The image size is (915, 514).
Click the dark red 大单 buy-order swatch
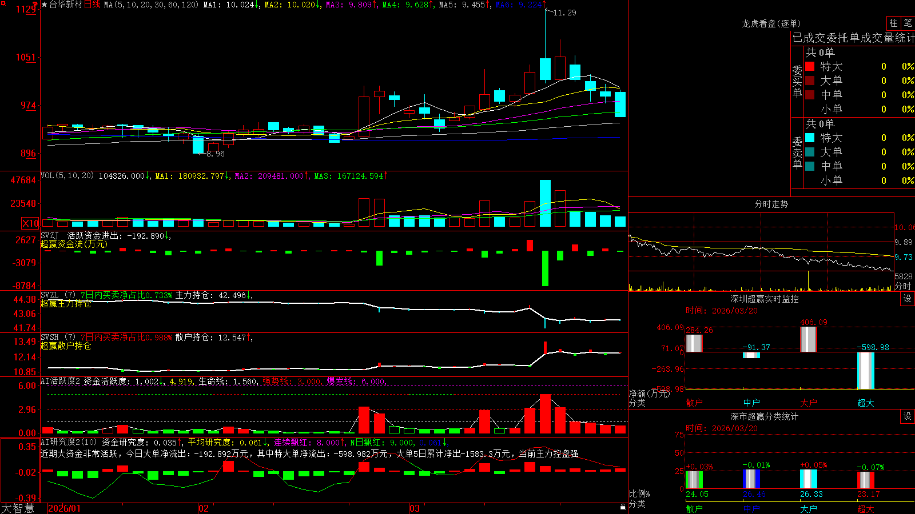coord(810,81)
